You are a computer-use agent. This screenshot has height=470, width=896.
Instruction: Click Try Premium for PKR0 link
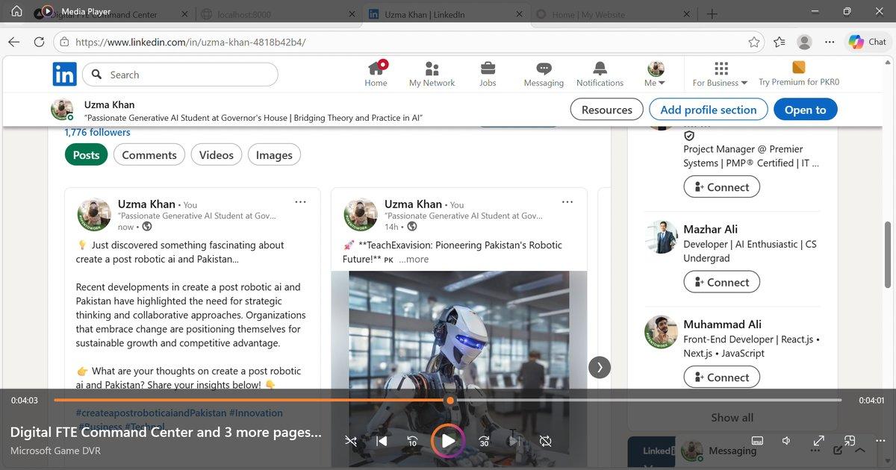pyautogui.click(x=799, y=74)
